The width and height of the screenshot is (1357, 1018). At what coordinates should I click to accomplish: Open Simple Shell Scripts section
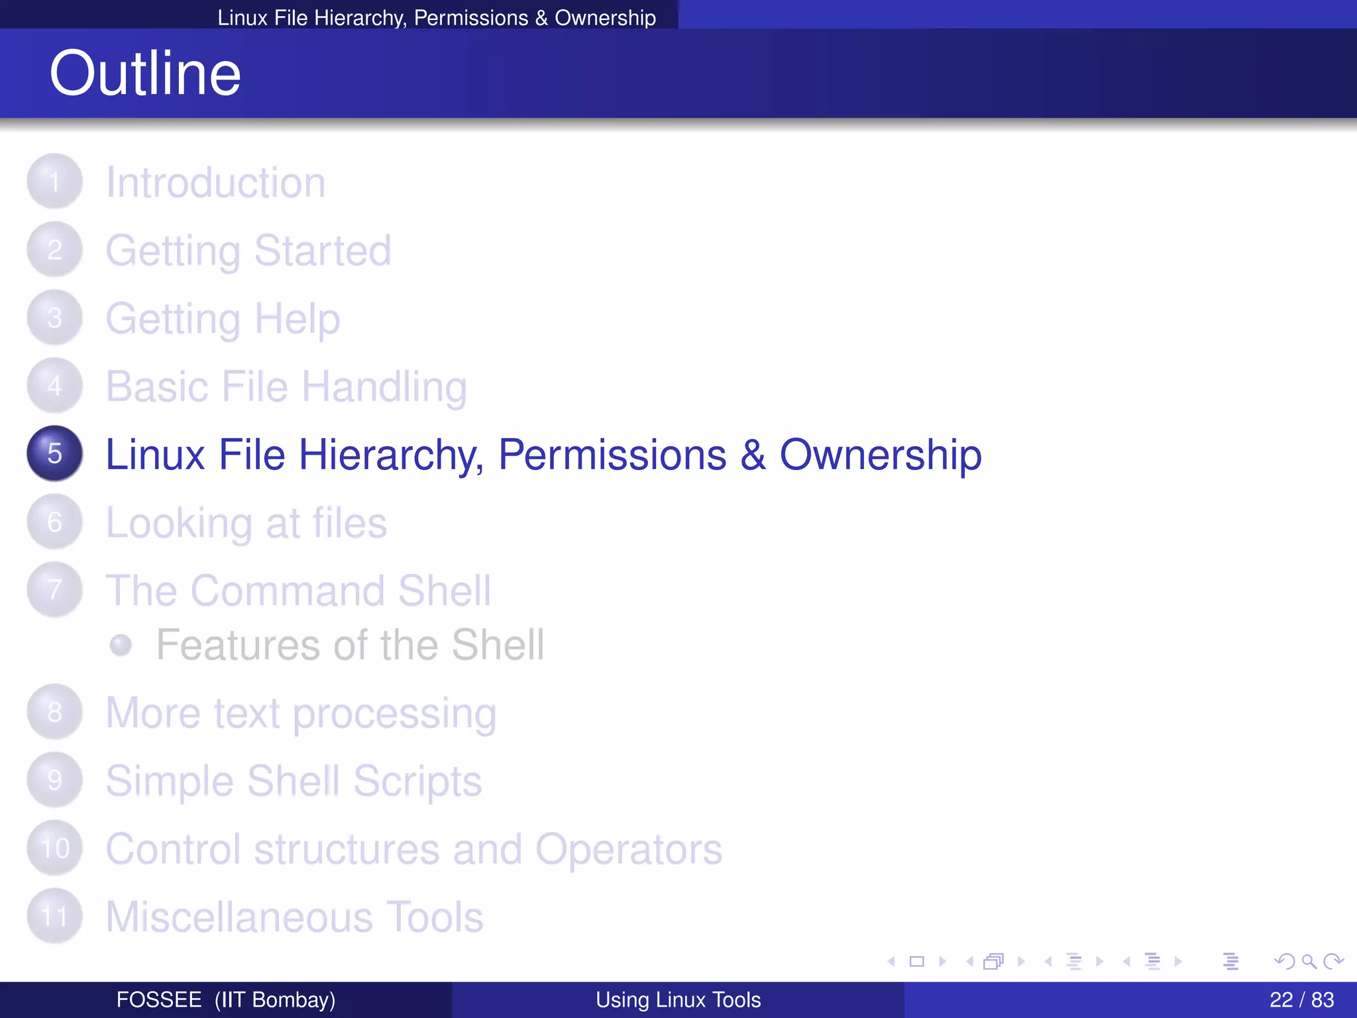coord(294,782)
